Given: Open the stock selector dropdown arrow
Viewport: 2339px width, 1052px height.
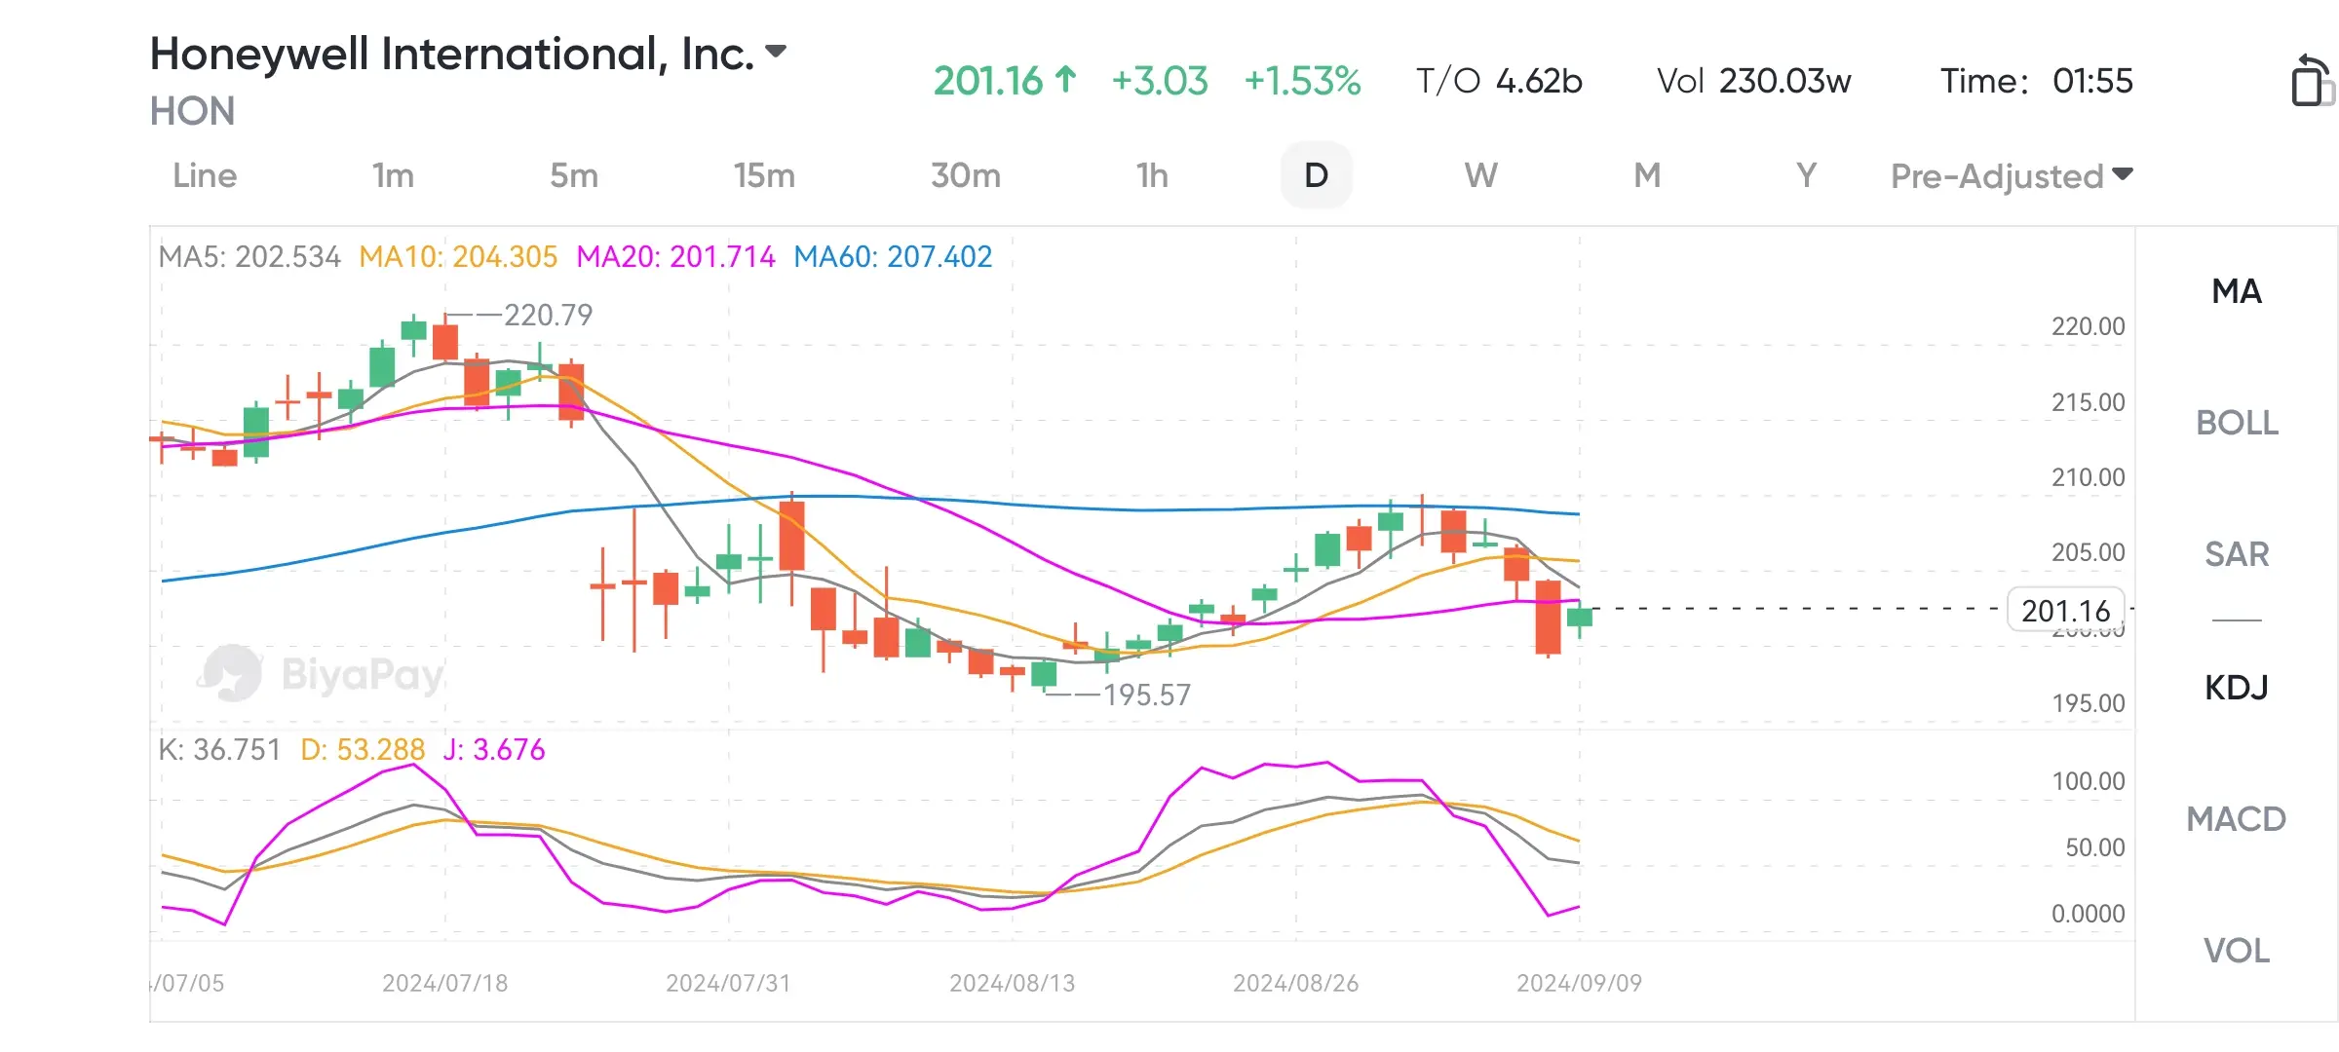Looking at the screenshot, I should [x=776, y=52].
